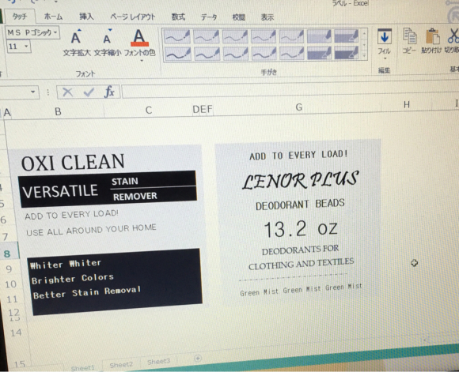Open the 校閲 tab

click(238, 17)
